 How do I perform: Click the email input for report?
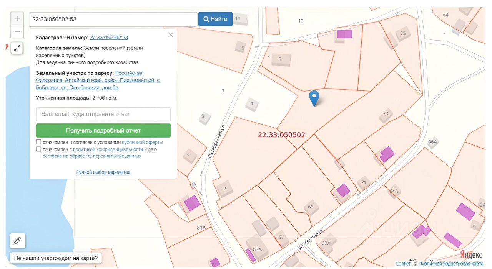103,114
